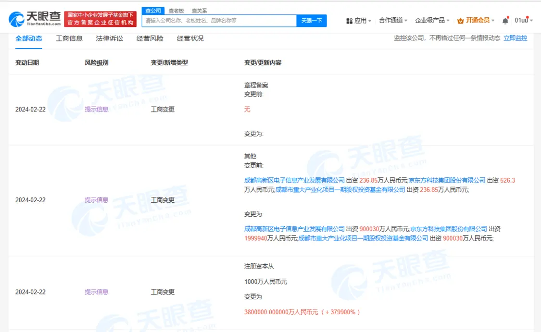Expand the 合作通道 dropdown
Image resolution: width=541 pixels, height=332 pixels.
tap(393, 21)
